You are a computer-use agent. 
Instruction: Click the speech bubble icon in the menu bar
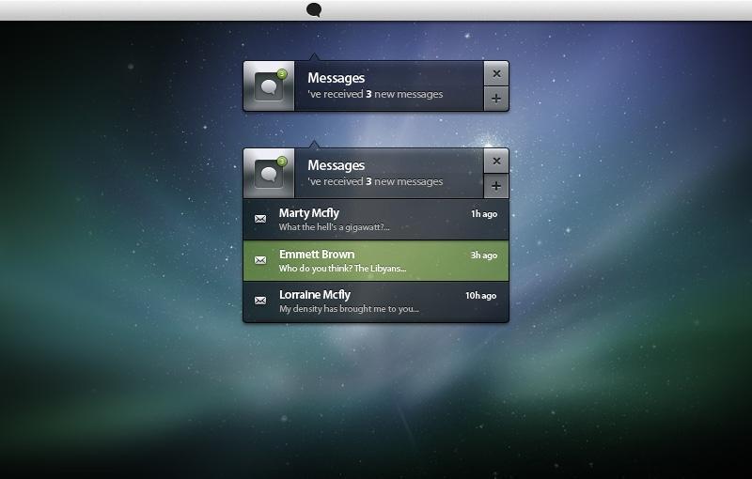tap(313, 9)
